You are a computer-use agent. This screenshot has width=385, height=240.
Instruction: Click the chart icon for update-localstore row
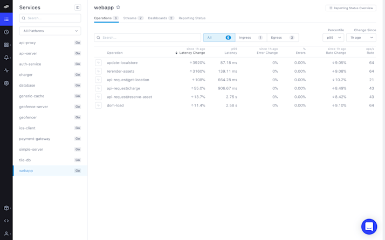pyautogui.click(x=99, y=63)
